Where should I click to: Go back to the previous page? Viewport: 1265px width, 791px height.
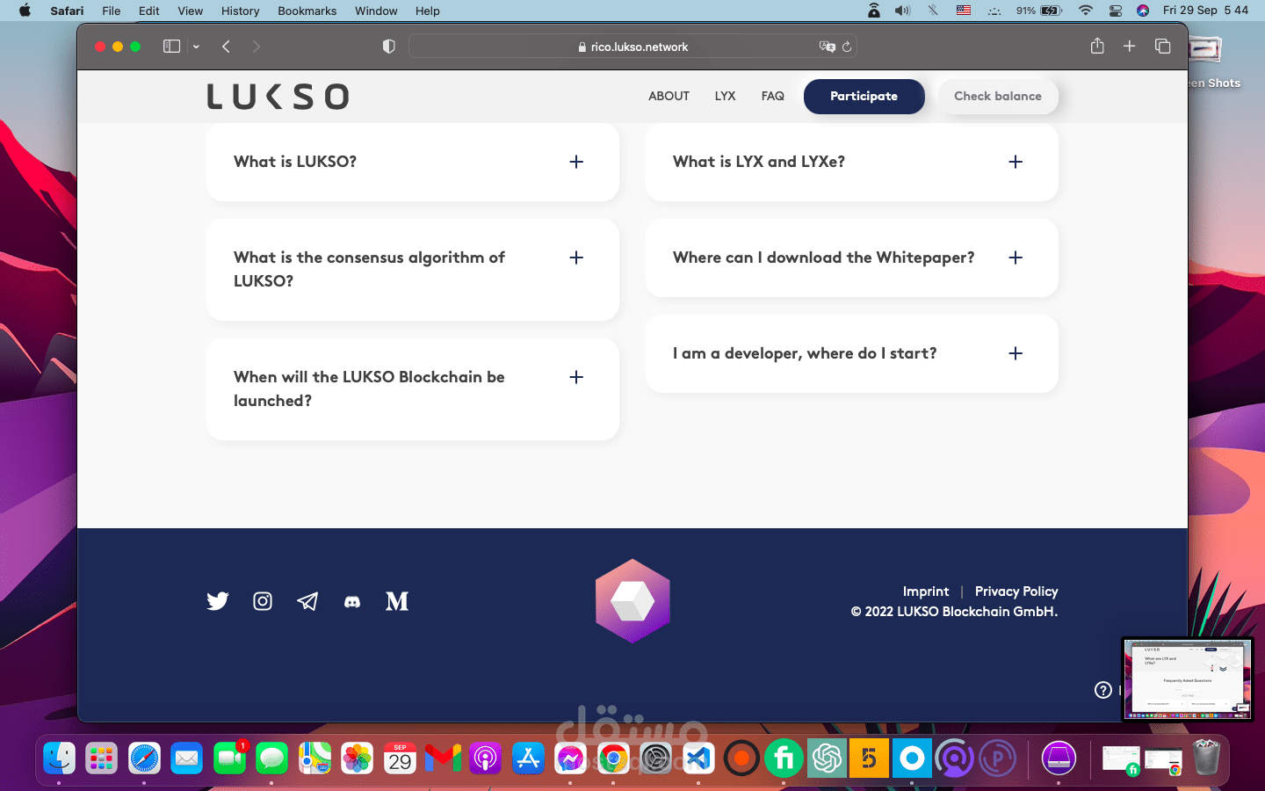(226, 47)
